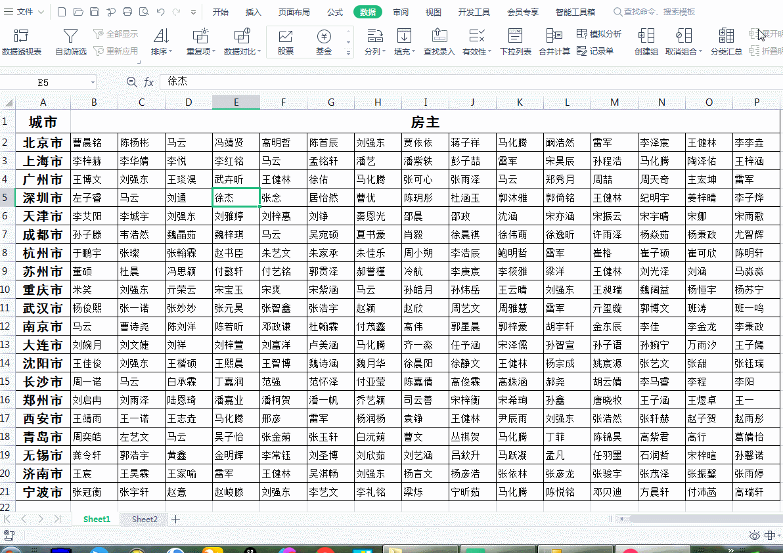Expand the 数据对比 dropdown arrow
Image resolution: width=783 pixels, height=553 pixels.
259,51
